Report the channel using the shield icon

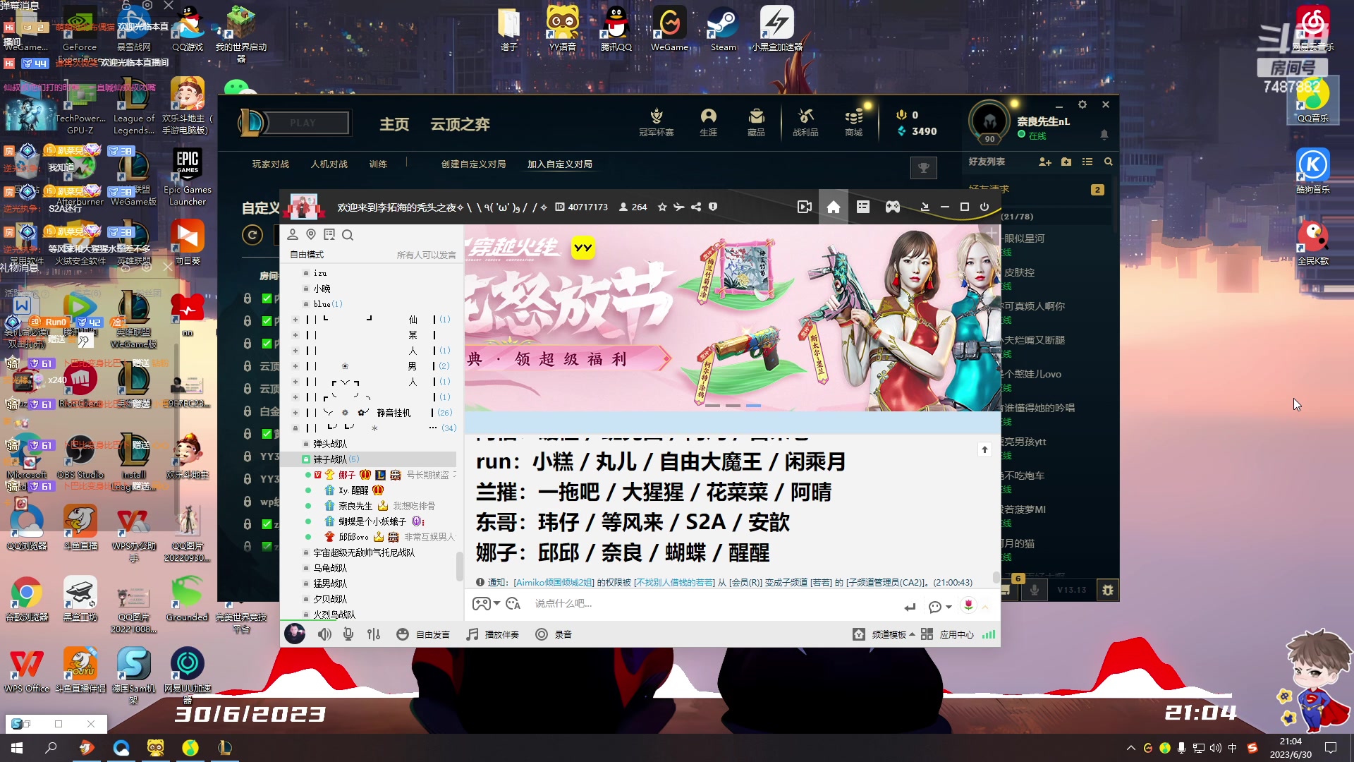tap(713, 207)
